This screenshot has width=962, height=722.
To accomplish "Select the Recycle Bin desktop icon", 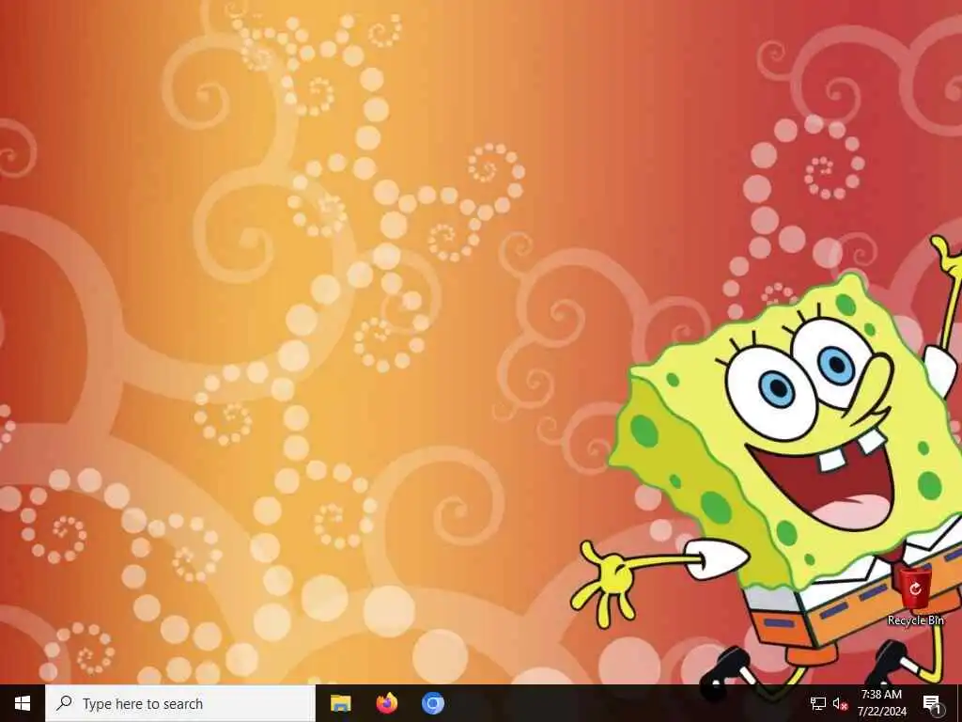I will [915, 597].
